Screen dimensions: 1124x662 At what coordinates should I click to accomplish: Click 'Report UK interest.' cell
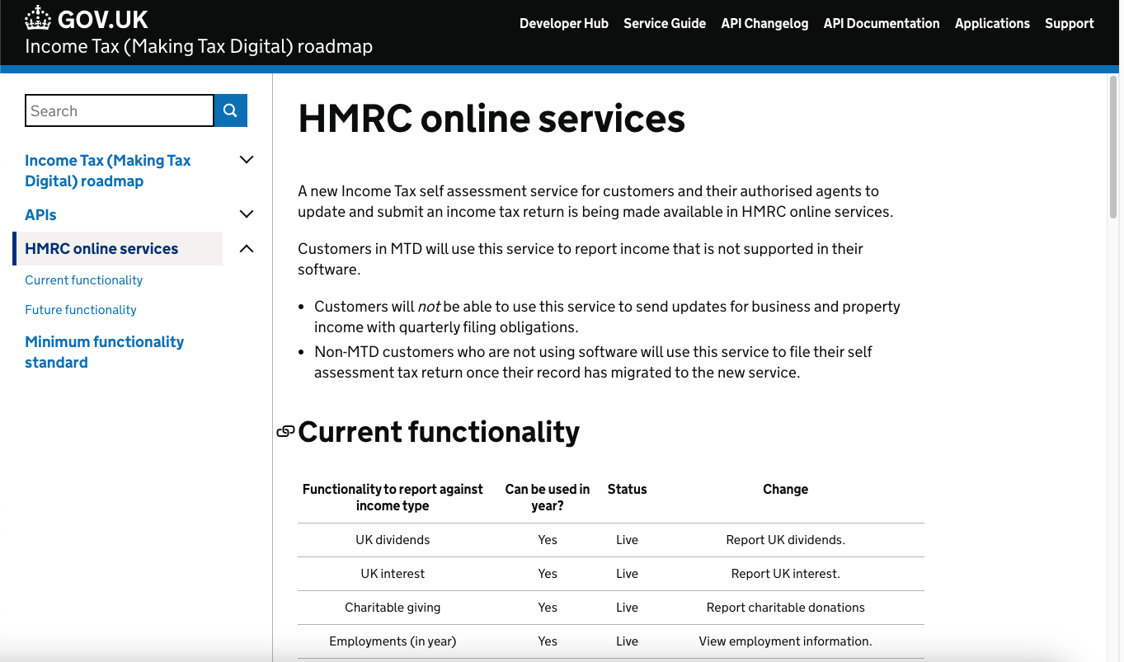(786, 574)
